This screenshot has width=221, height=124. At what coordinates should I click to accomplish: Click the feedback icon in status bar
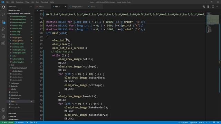tap(214, 123)
